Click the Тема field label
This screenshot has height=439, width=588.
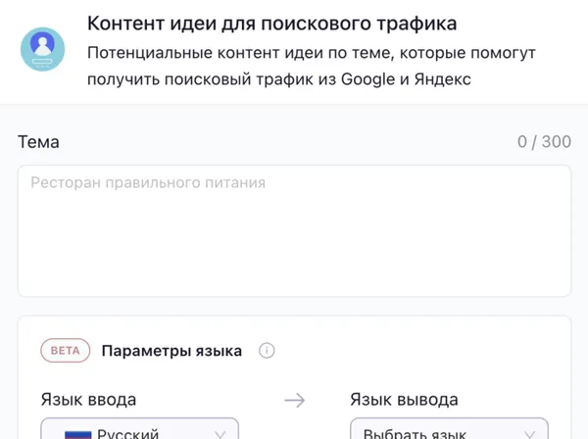pos(38,142)
